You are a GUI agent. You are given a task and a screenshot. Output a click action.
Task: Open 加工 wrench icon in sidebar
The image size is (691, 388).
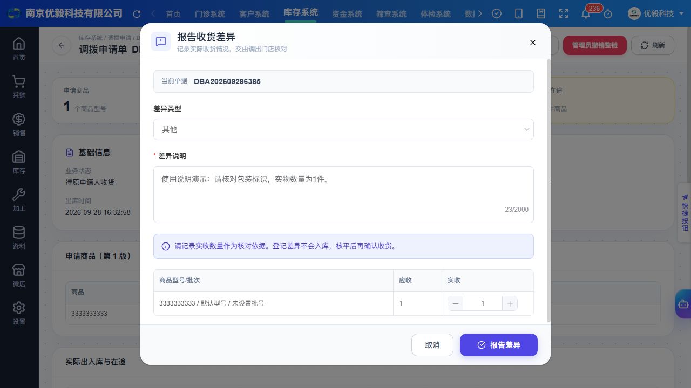tap(19, 199)
